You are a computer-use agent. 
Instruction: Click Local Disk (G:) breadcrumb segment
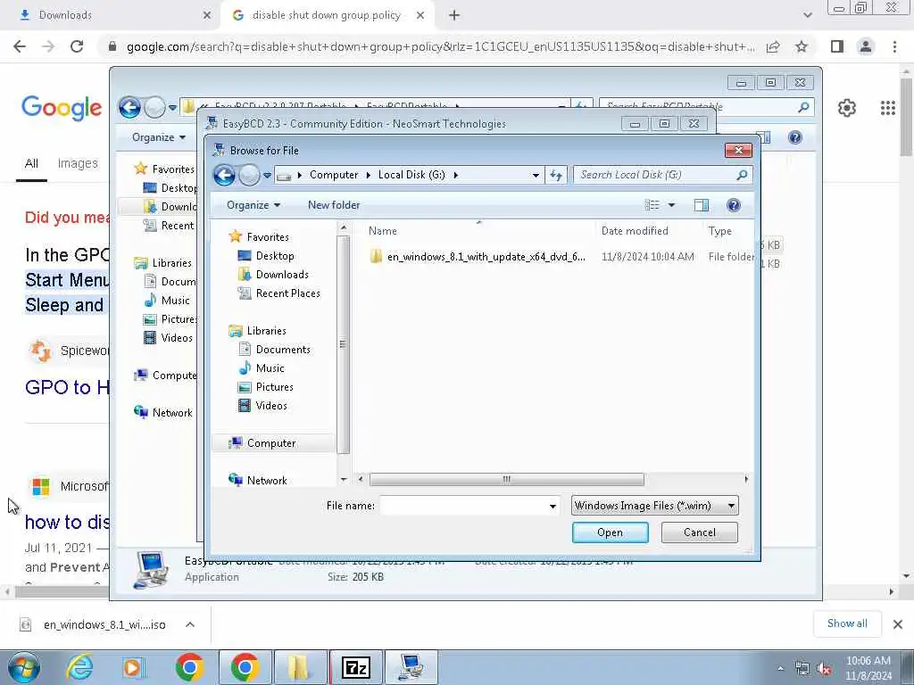(x=411, y=175)
